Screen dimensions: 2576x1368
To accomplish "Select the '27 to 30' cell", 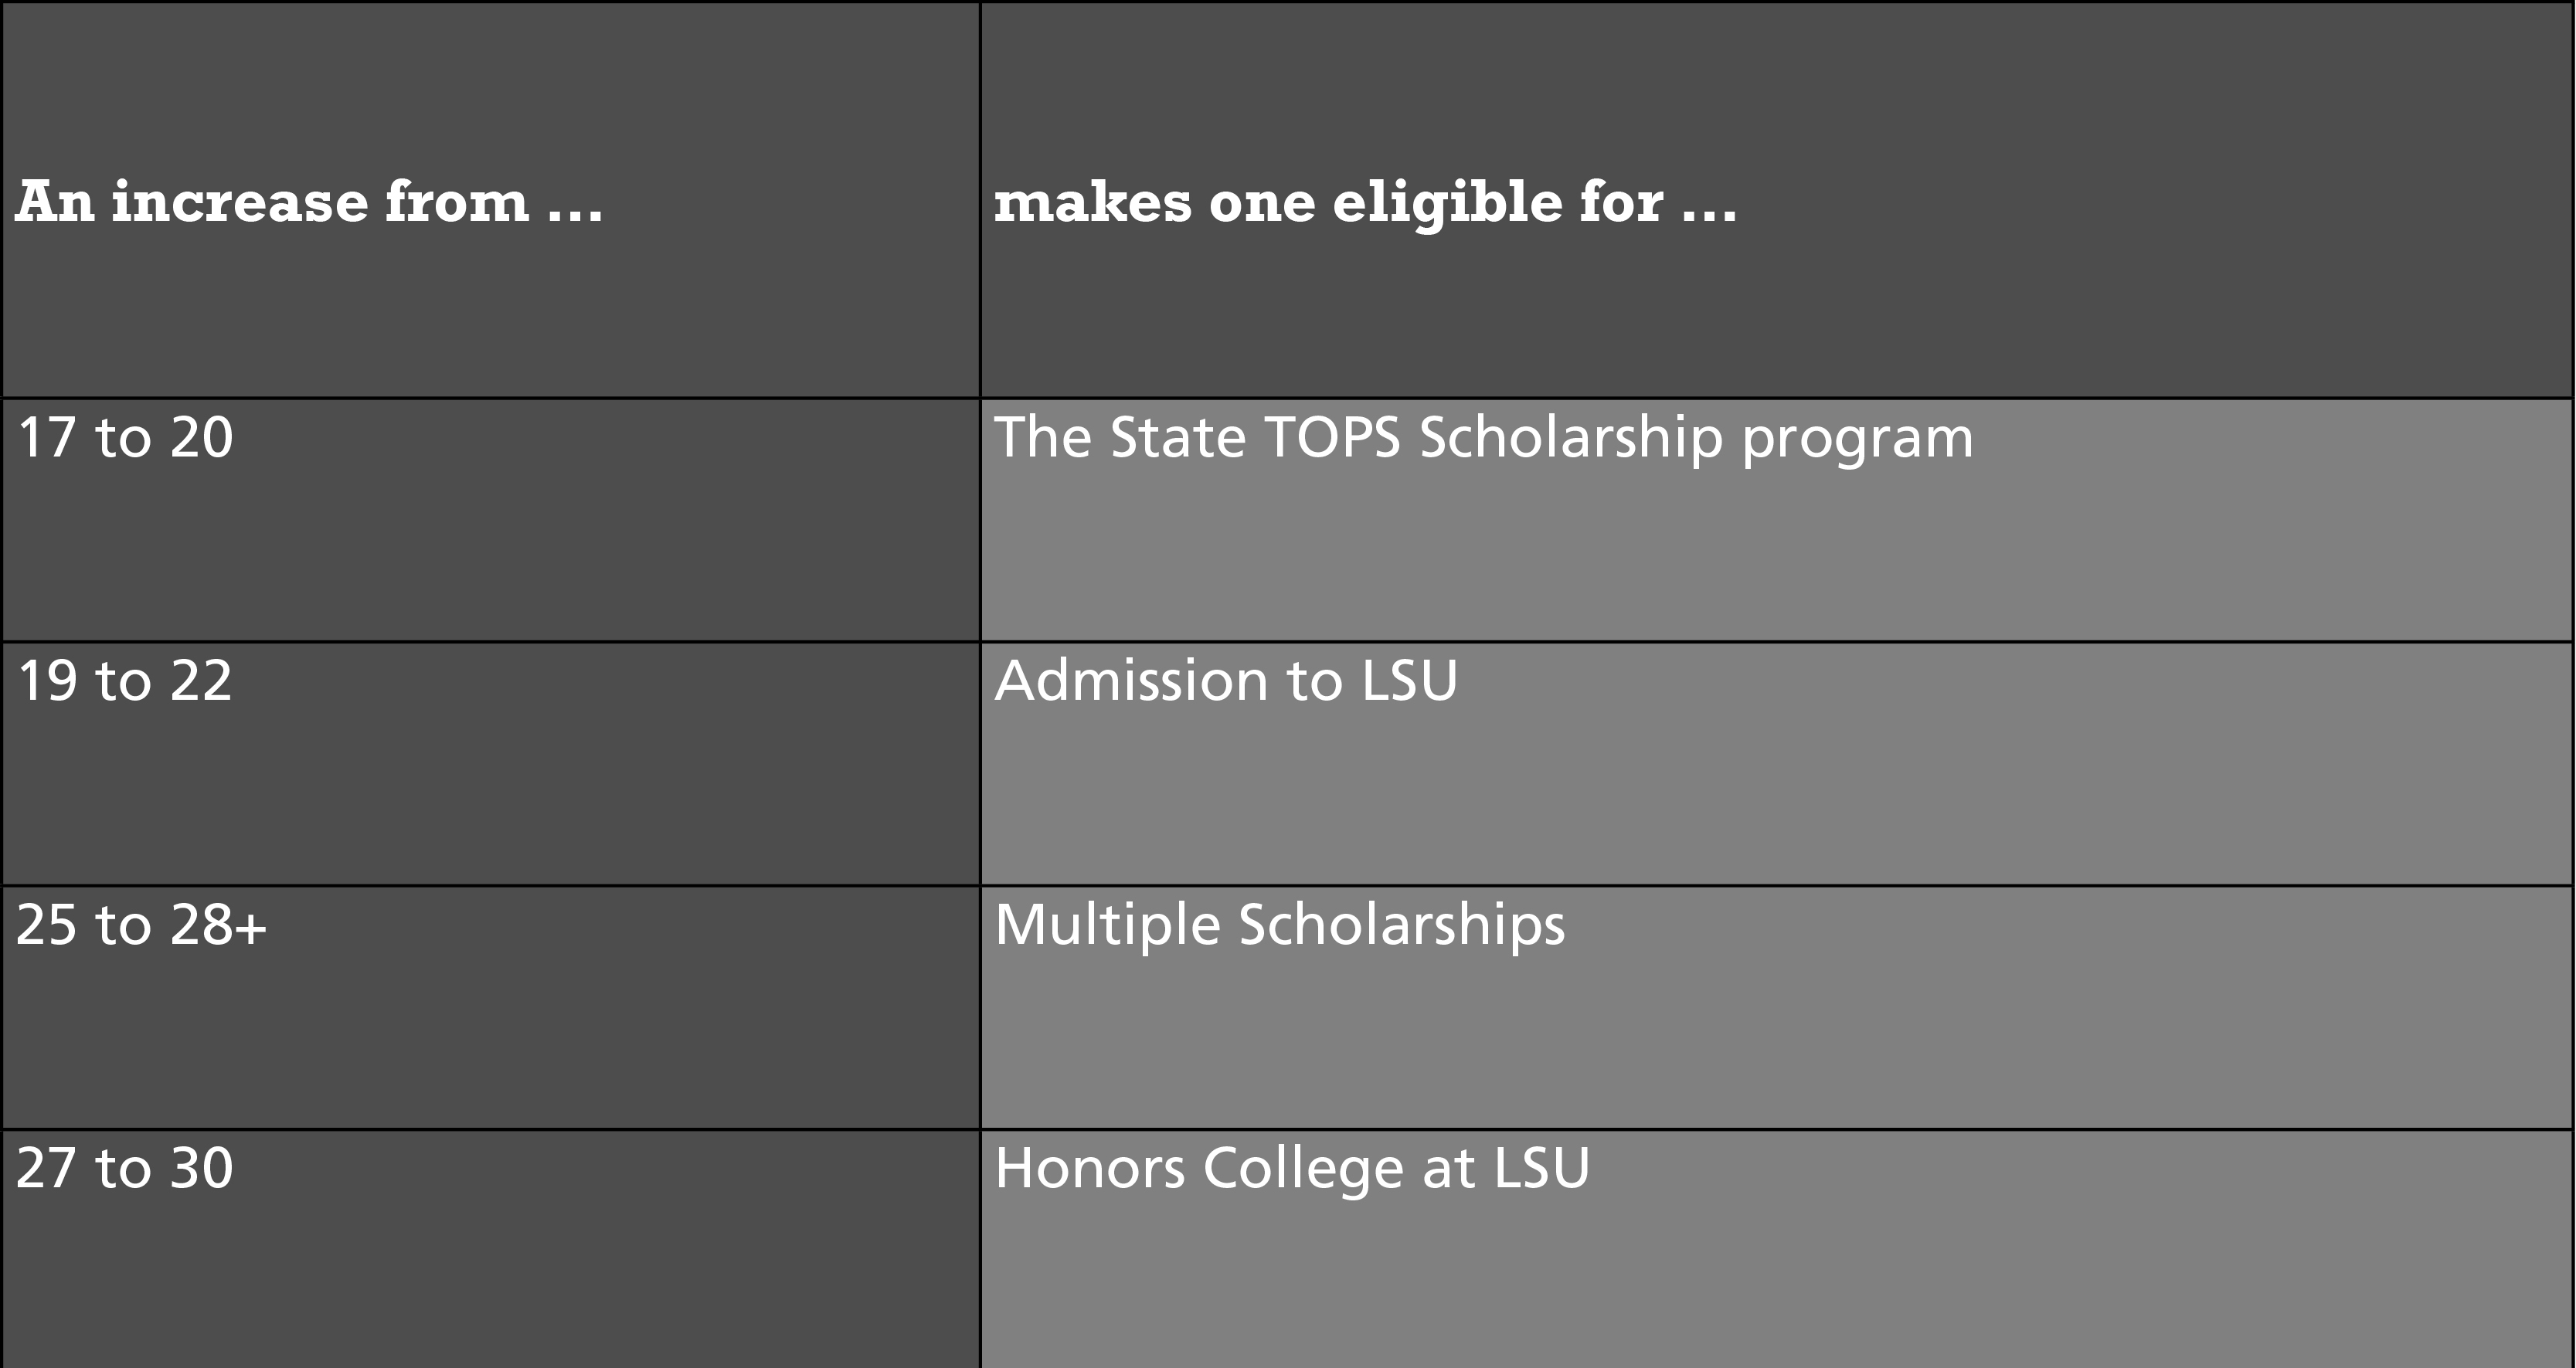I will (x=491, y=1249).
